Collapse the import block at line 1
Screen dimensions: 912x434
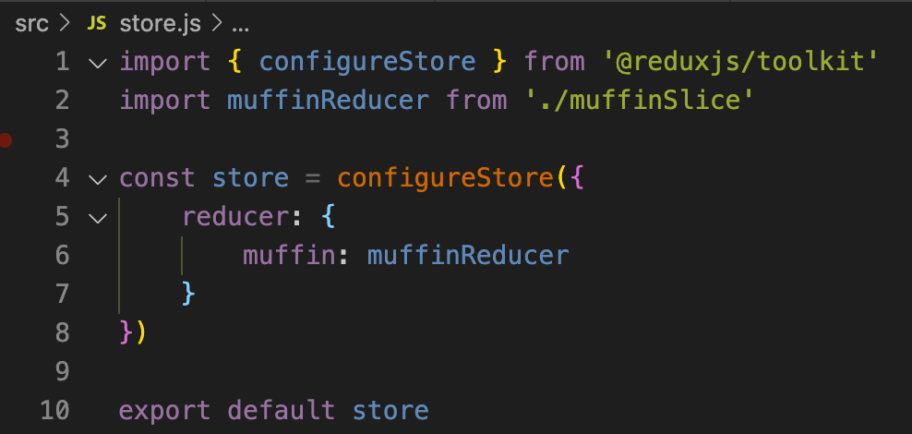click(98, 63)
